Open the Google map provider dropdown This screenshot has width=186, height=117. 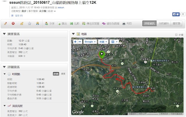point(90,42)
